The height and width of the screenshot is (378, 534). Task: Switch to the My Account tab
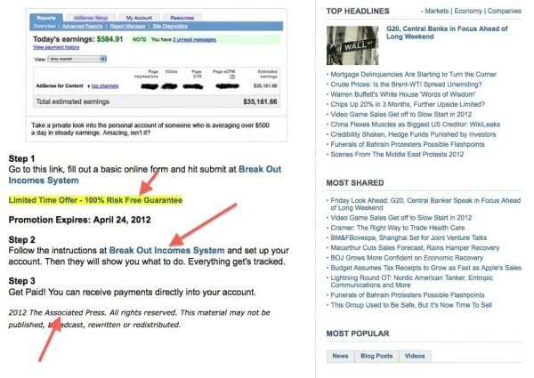139,18
